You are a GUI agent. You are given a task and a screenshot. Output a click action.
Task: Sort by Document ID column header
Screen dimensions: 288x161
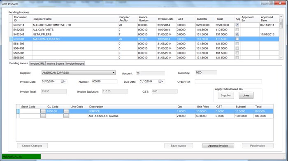coord(22,19)
